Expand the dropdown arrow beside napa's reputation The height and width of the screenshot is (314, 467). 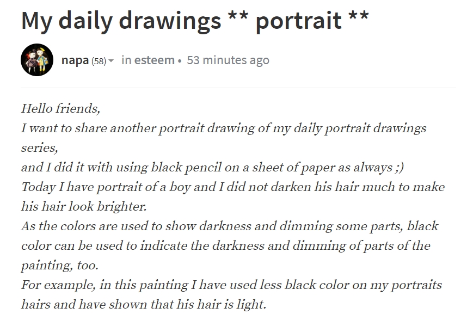(111, 60)
